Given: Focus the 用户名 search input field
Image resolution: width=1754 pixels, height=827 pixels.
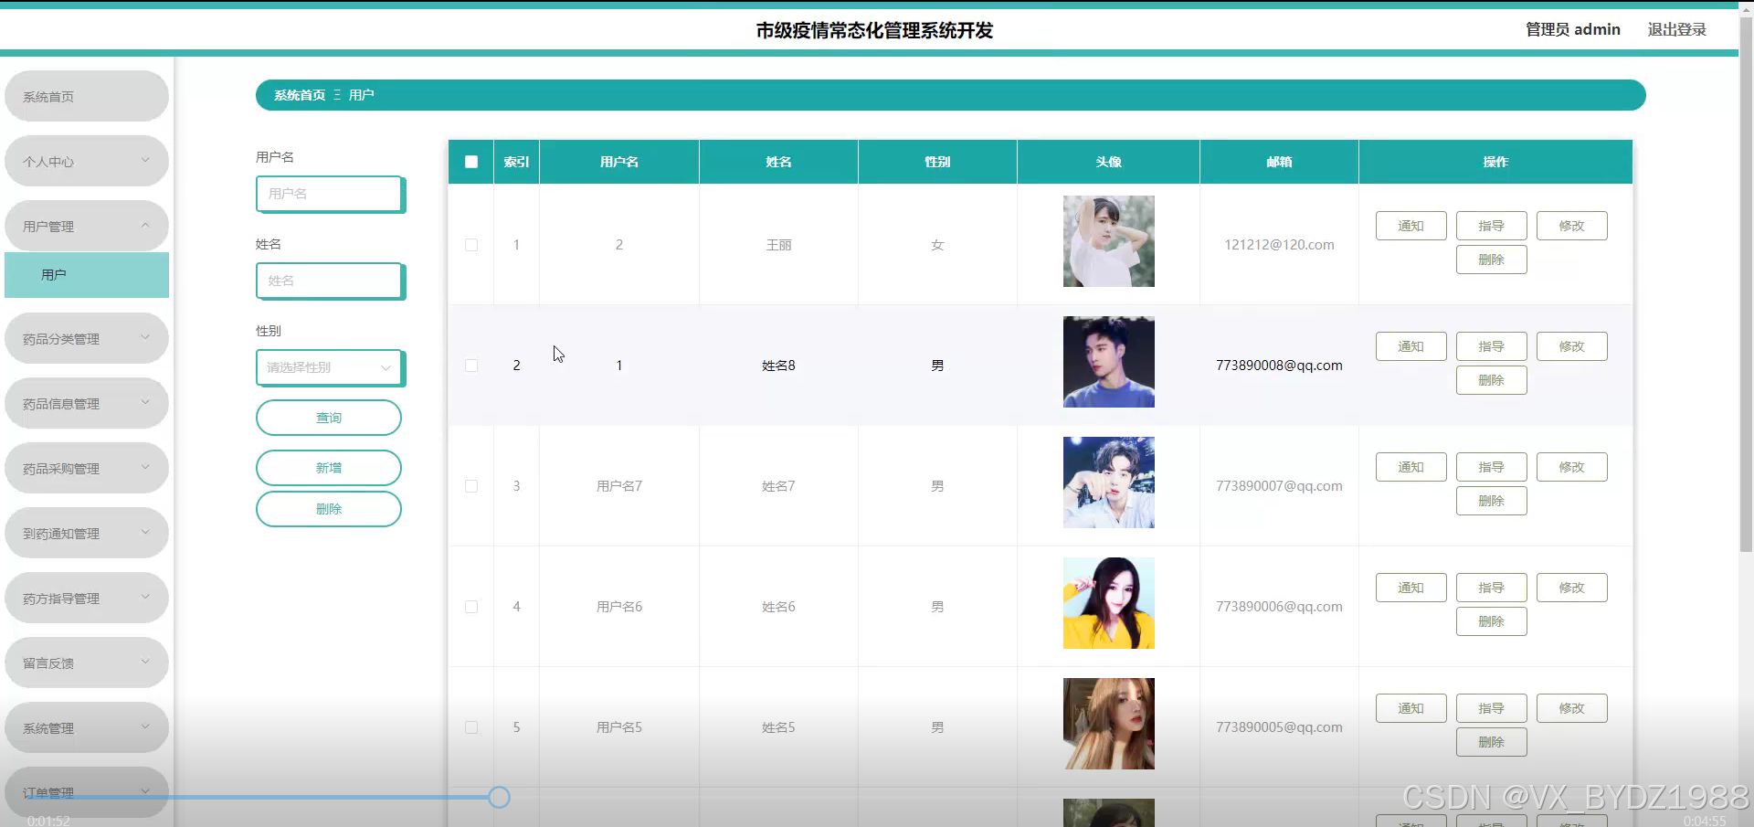Looking at the screenshot, I should pyautogui.click(x=329, y=194).
